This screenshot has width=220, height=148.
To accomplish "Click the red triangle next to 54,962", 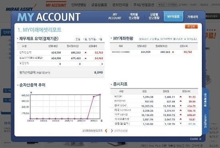I will [86, 58].
